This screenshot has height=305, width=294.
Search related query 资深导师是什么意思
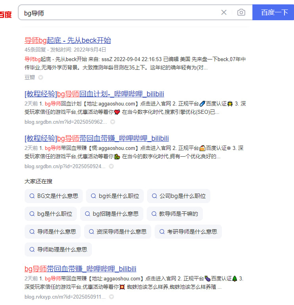point(118,232)
